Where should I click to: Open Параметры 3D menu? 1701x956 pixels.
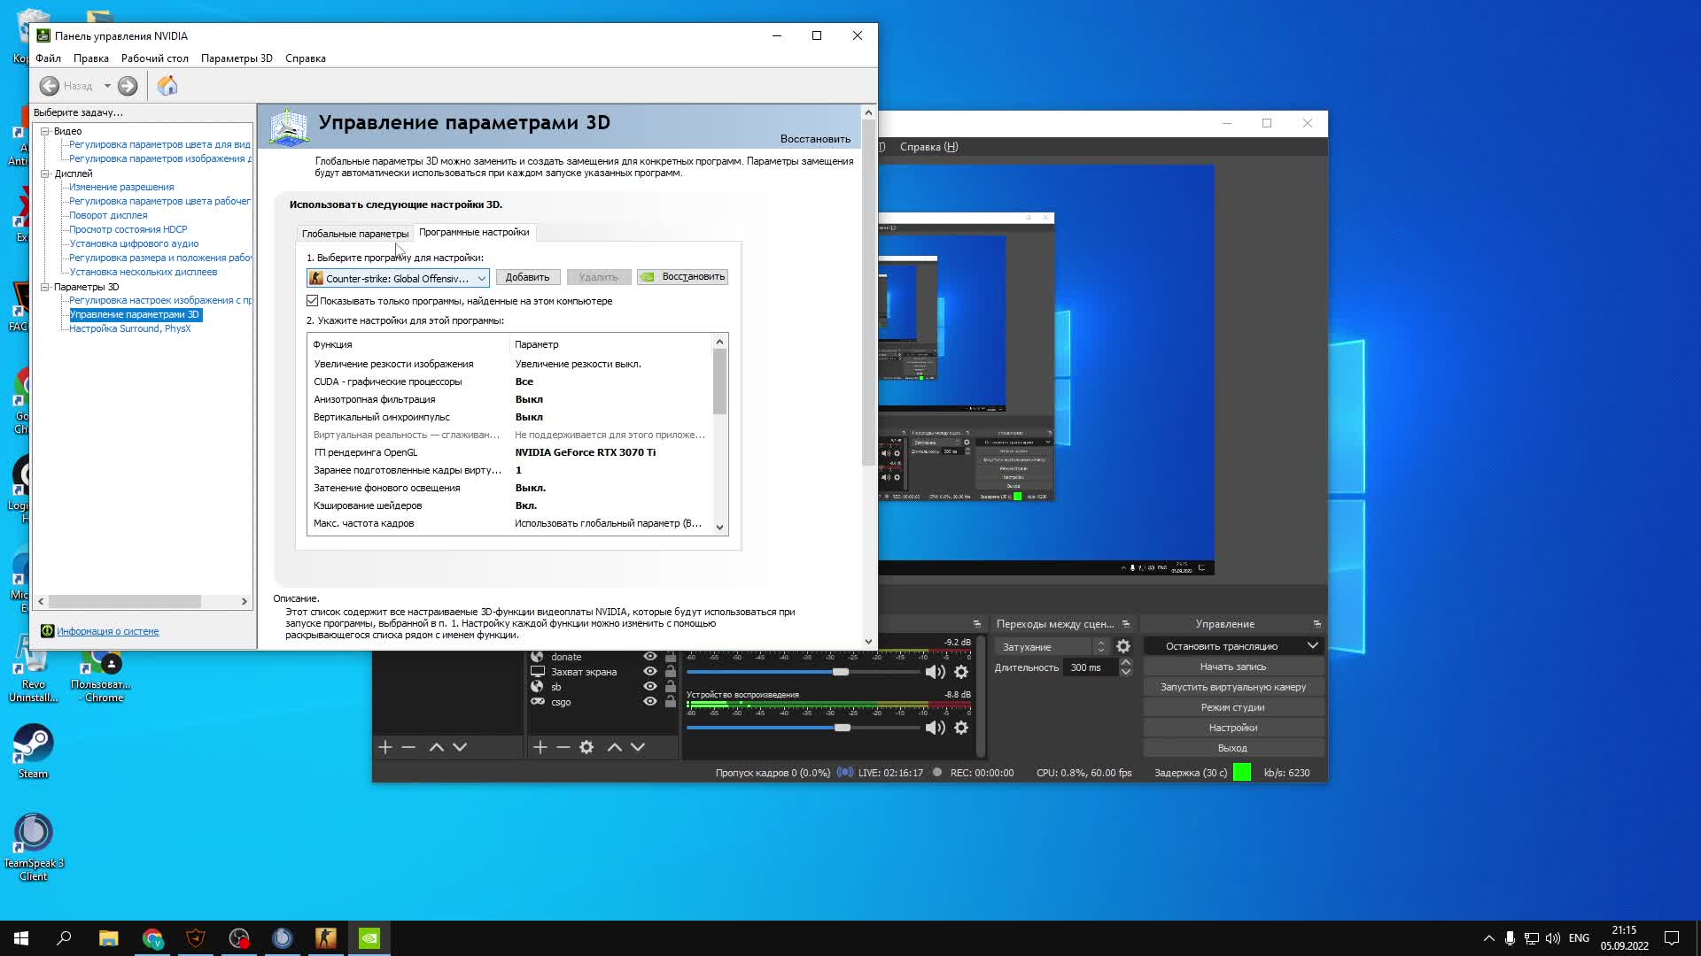[x=237, y=58]
